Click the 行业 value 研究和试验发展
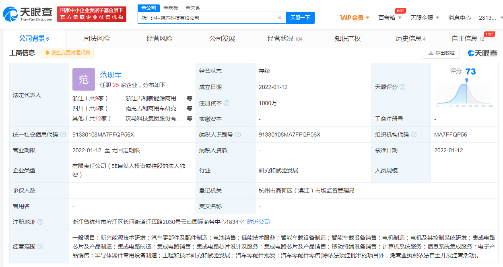The height and width of the screenshot is (267, 503). pos(278,170)
